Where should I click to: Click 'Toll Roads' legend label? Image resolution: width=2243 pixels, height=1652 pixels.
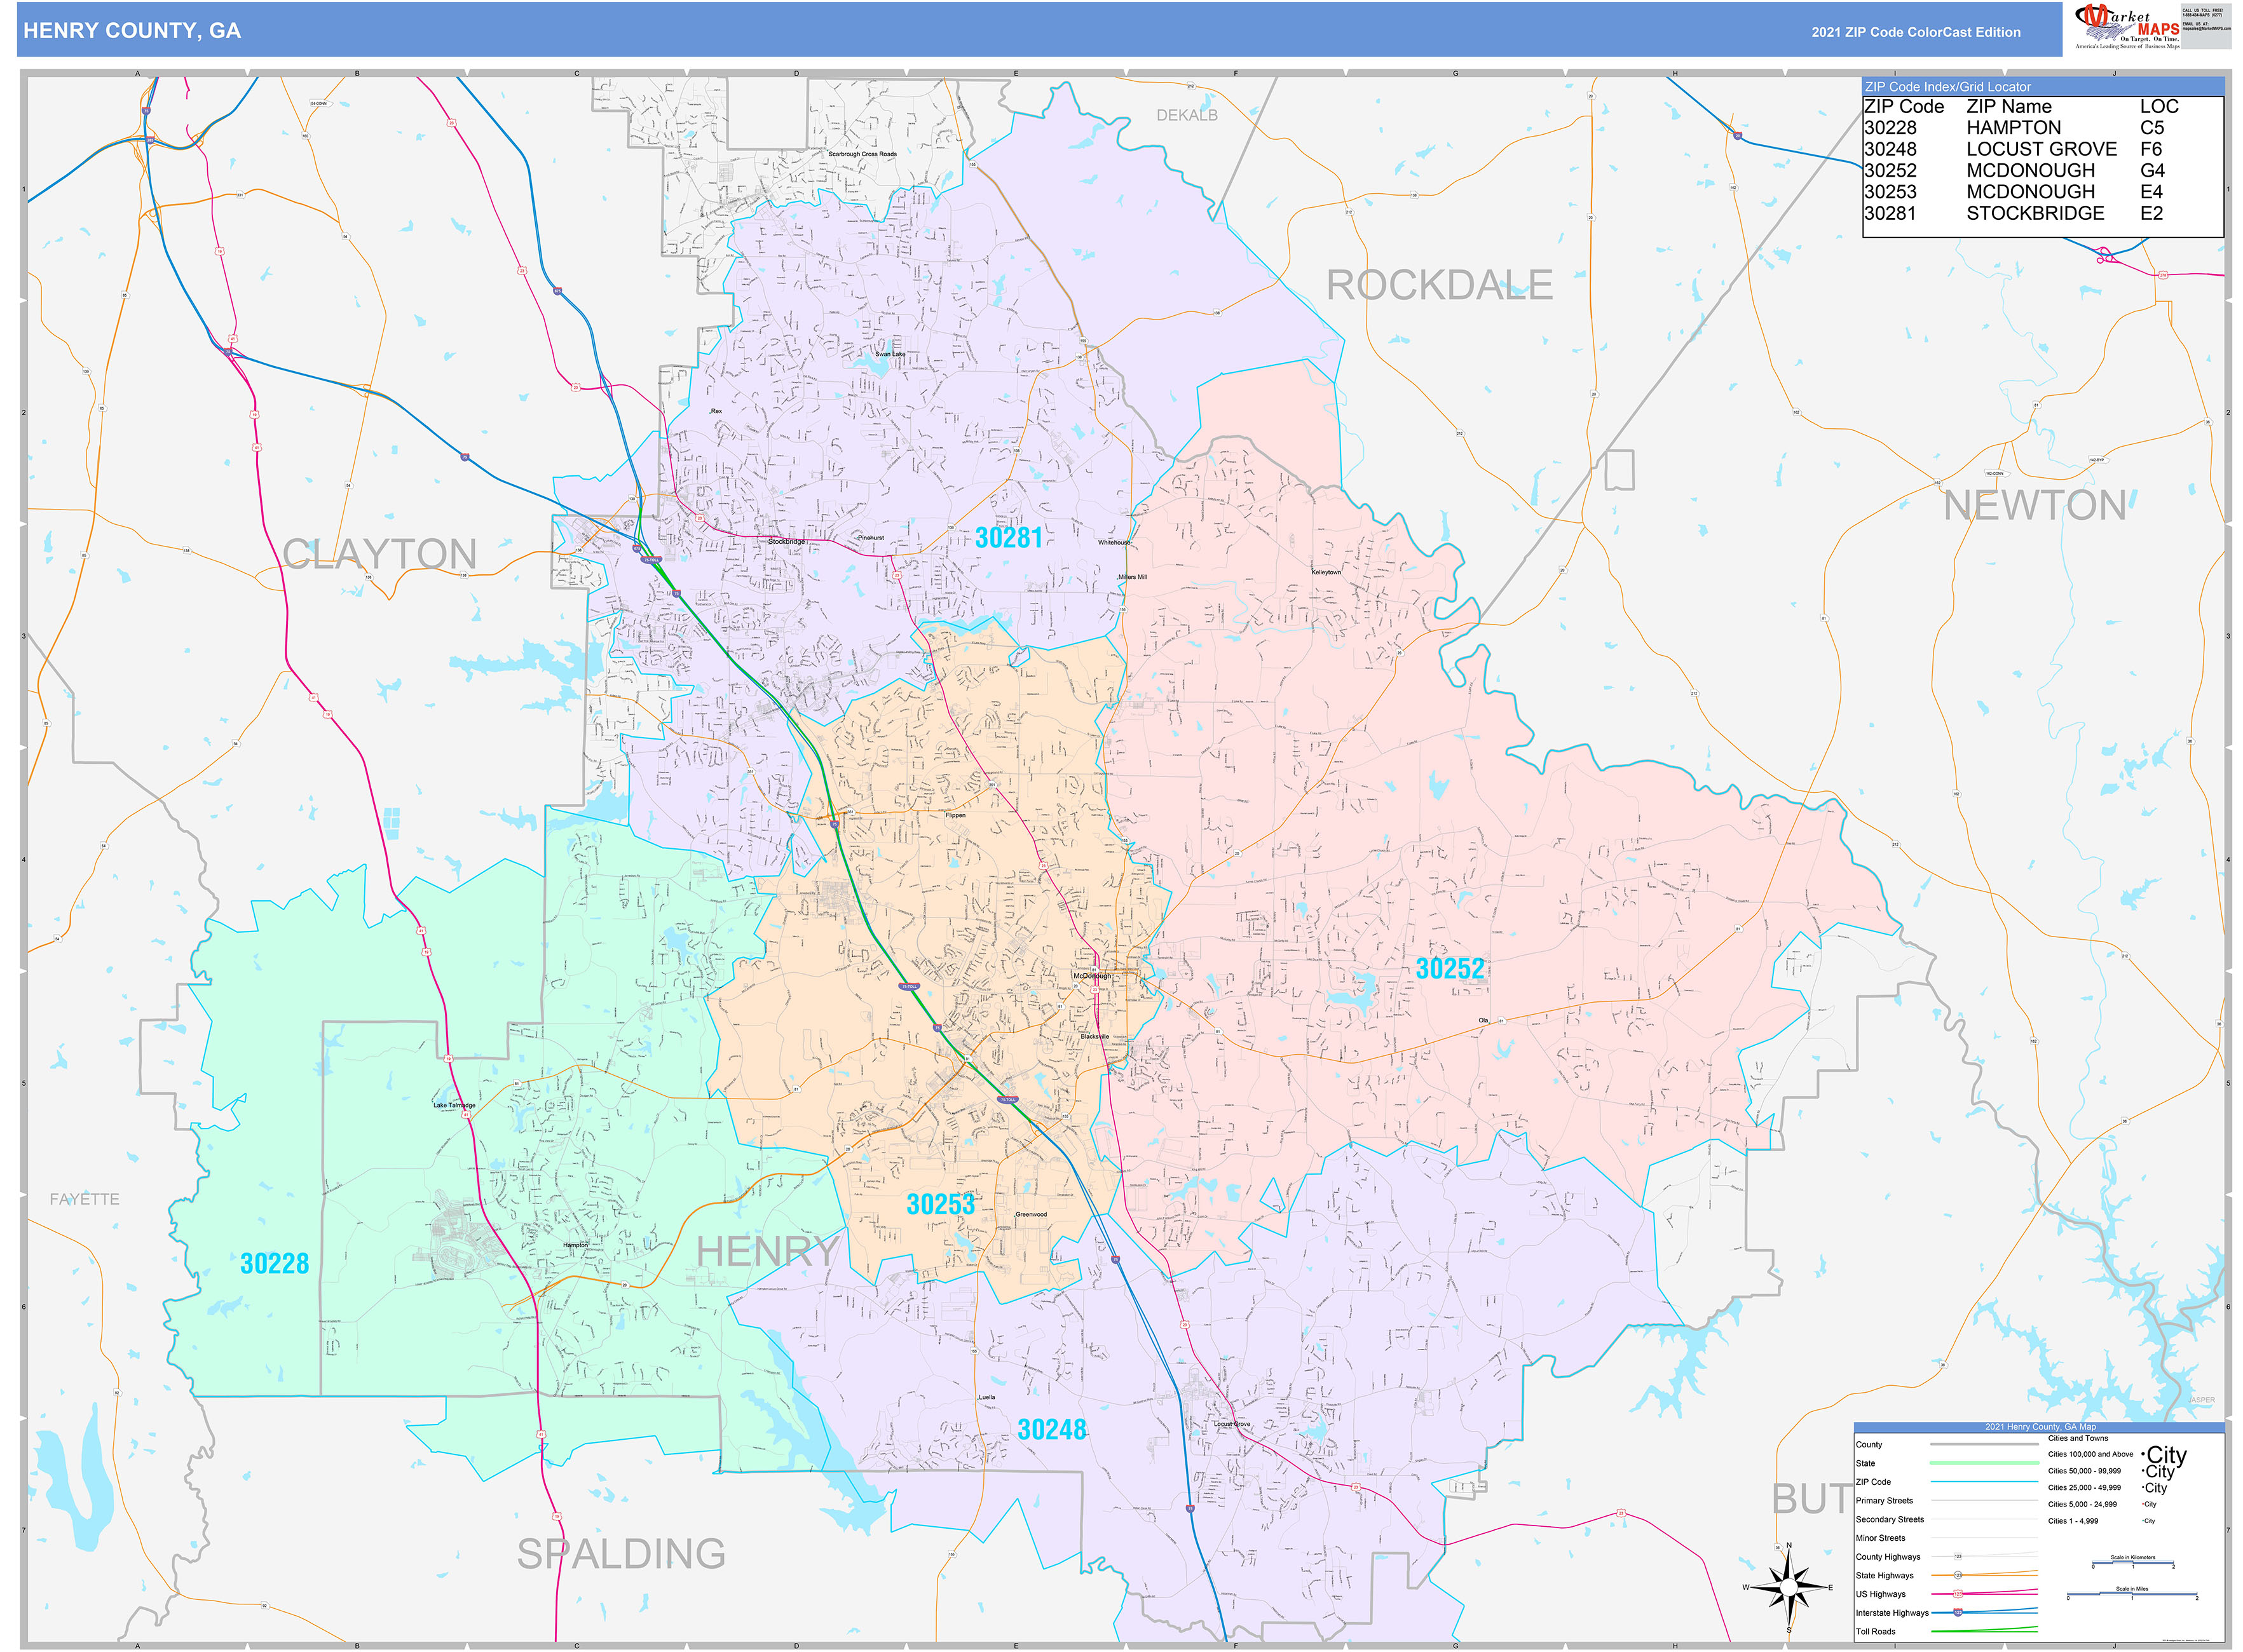point(1876,1632)
